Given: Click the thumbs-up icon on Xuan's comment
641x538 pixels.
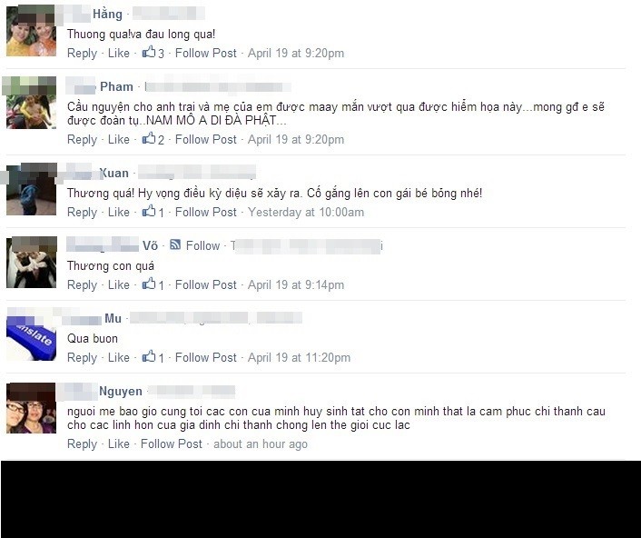Looking at the screenshot, I should [x=149, y=211].
